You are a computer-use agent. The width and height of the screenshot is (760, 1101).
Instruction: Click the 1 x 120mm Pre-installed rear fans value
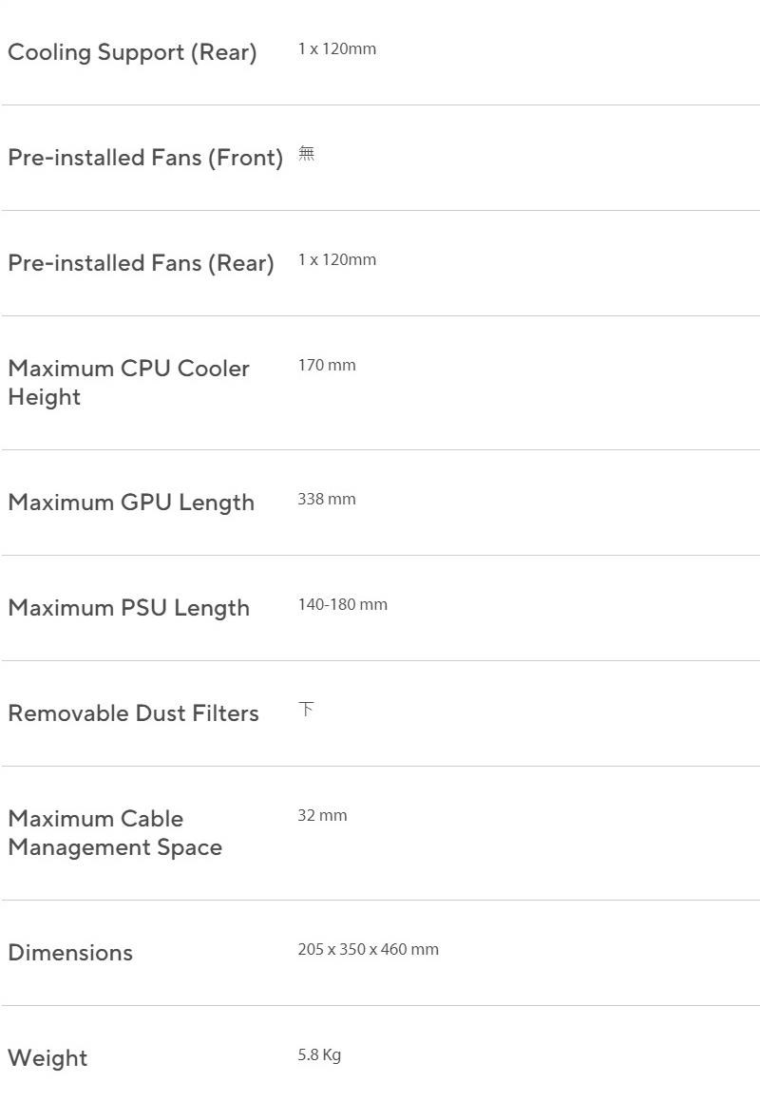[x=336, y=259]
